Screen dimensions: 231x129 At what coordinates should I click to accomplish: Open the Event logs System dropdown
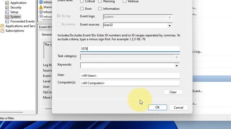138,17
